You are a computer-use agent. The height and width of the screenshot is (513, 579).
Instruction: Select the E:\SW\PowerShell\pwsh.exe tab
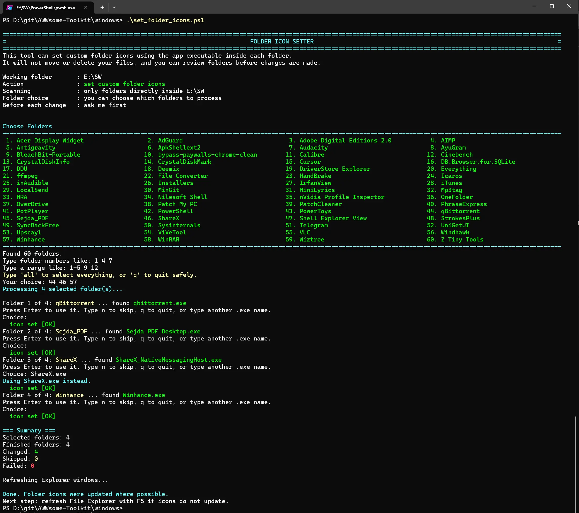click(48, 8)
